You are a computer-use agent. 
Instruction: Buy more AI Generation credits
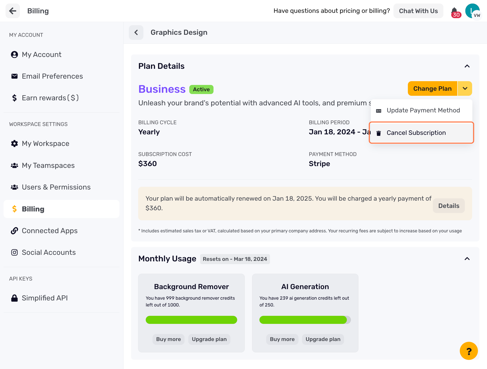point(282,339)
